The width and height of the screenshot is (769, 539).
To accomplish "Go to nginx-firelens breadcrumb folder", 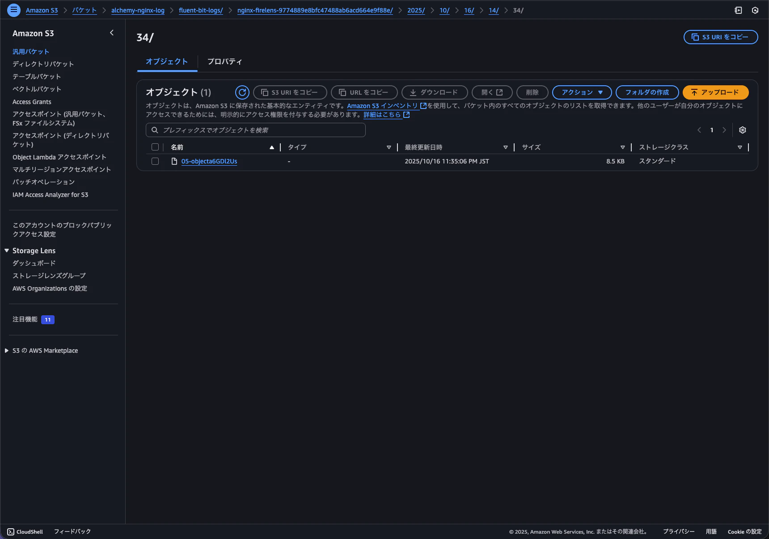I will point(315,10).
